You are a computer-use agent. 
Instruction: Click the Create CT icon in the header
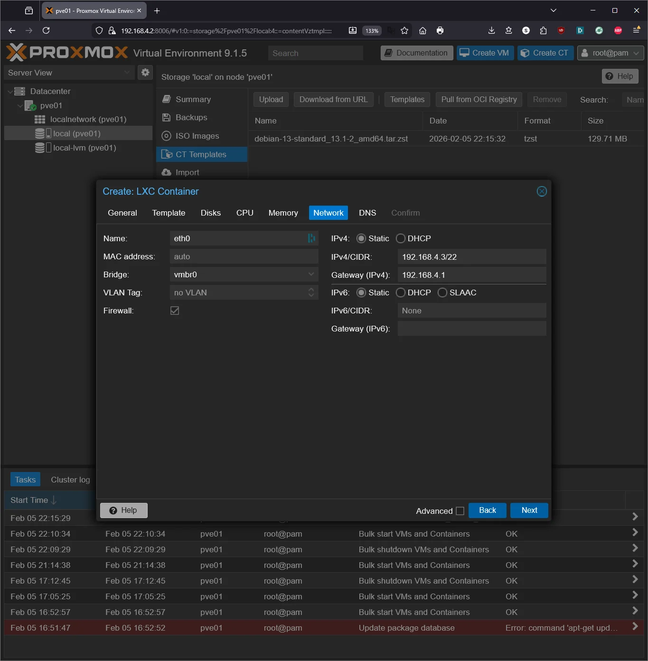click(524, 53)
